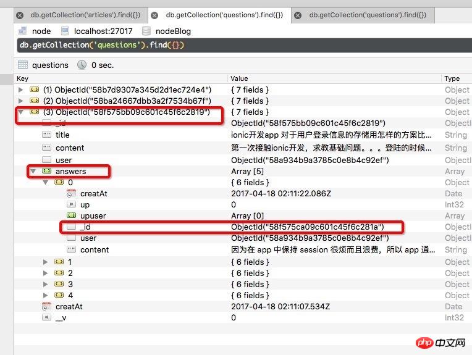Expand document (2) ObjectId 58ba24667dbb3a2f7534b67f

click(20, 101)
